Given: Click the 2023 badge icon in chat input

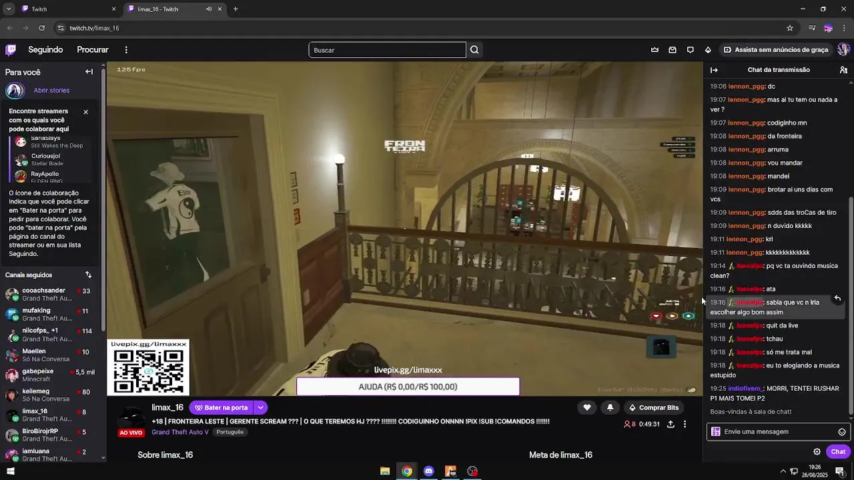Looking at the screenshot, I should point(716,432).
